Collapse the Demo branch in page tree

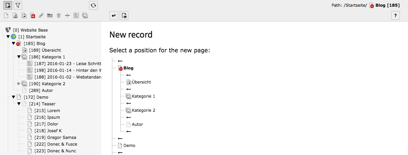(13, 97)
